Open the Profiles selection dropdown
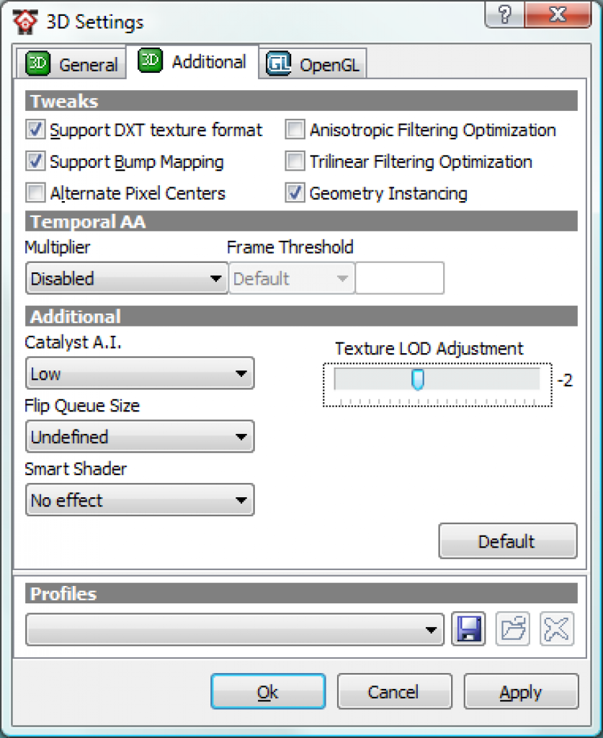The image size is (603, 738). point(235,629)
